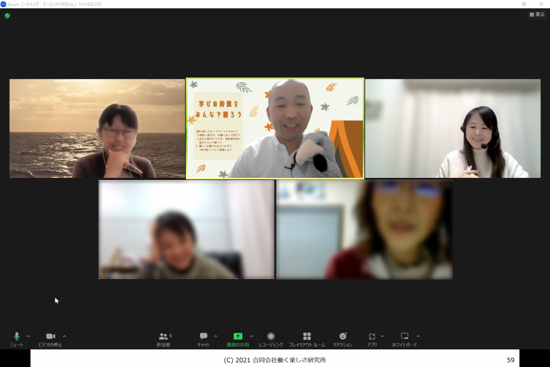Click the green encryption shield icon

coord(7,16)
